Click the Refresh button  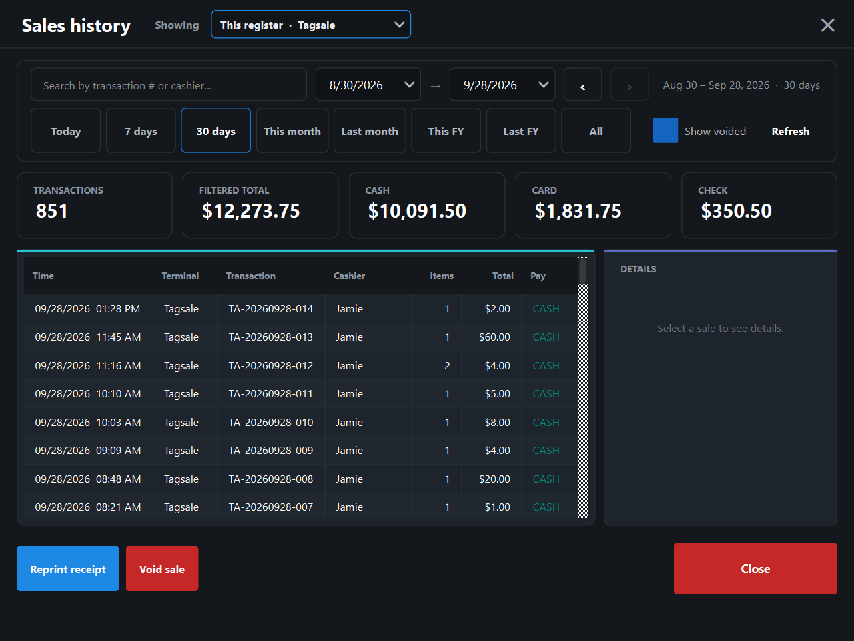pos(791,131)
